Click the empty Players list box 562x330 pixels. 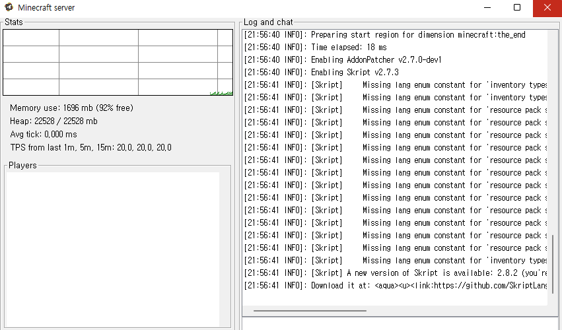click(x=112, y=249)
